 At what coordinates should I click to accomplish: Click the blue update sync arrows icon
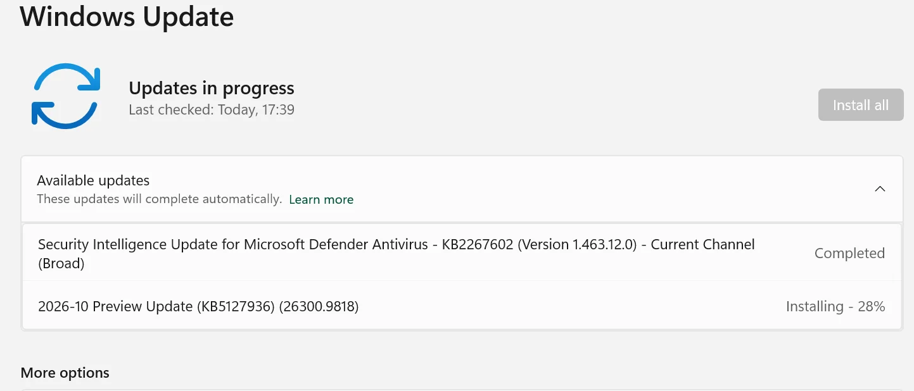coord(66,96)
